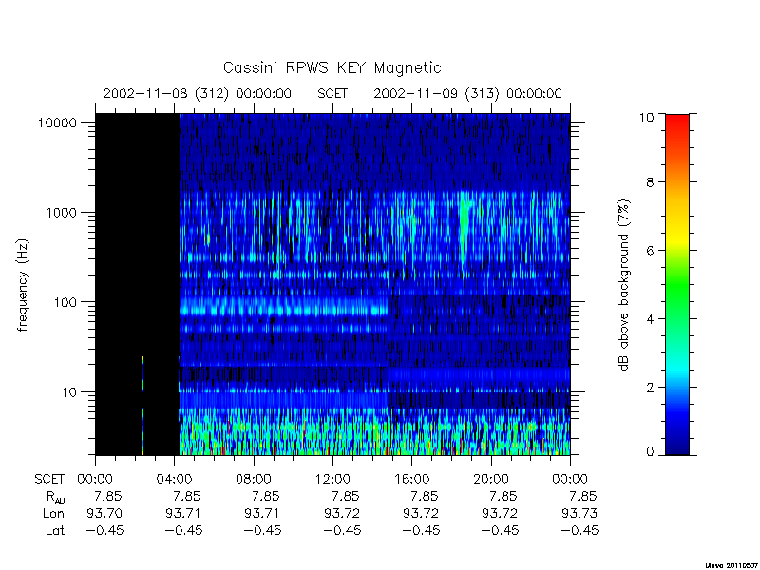Click the "frequency (Hz)" axis label
The image size is (760, 570).
pyautogui.click(x=23, y=285)
